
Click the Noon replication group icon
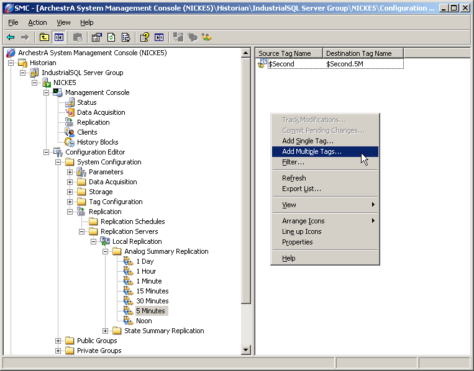coord(129,321)
